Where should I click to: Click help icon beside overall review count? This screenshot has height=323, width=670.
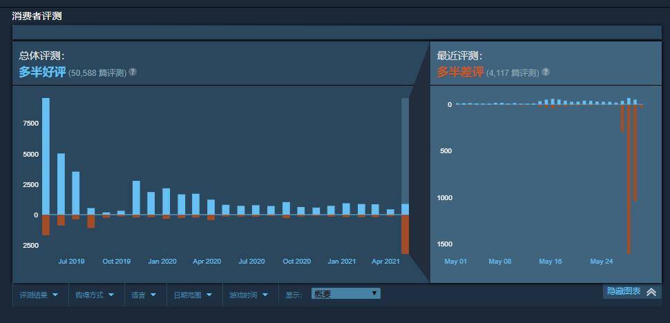[133, 72]
